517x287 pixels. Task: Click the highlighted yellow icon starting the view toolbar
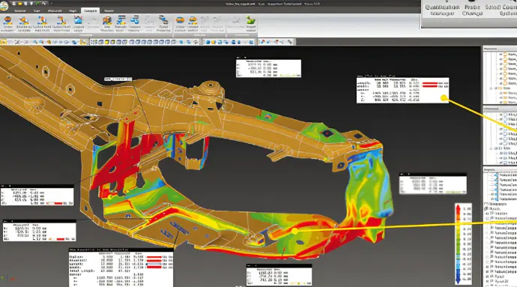click(x=4, y=42)
